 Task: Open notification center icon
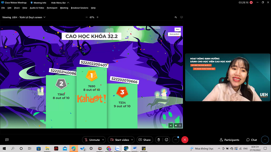265,149
